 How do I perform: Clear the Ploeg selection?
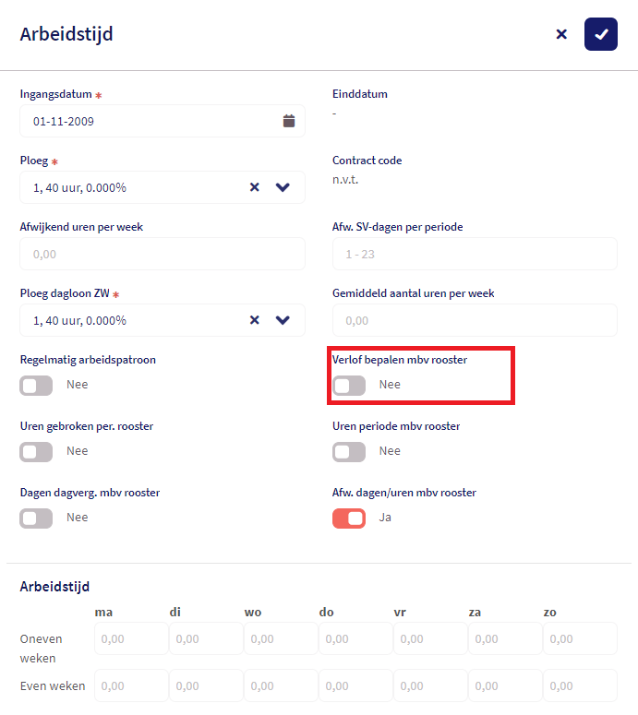tap(255, 187)
